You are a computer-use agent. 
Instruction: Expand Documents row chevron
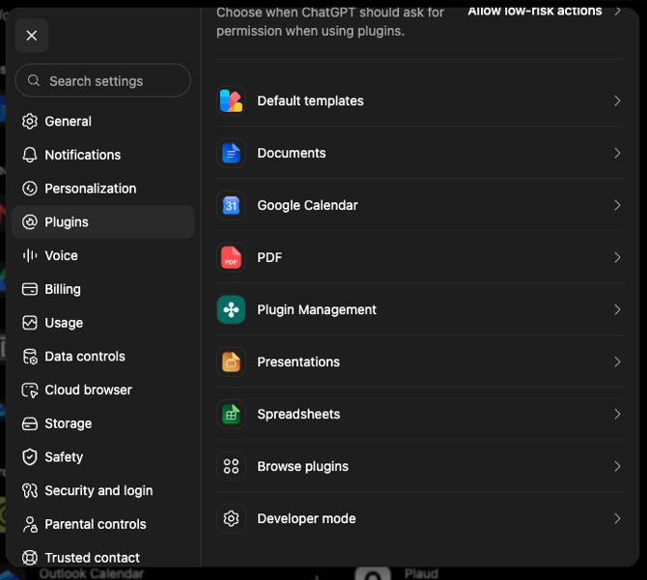pos(617,154)
